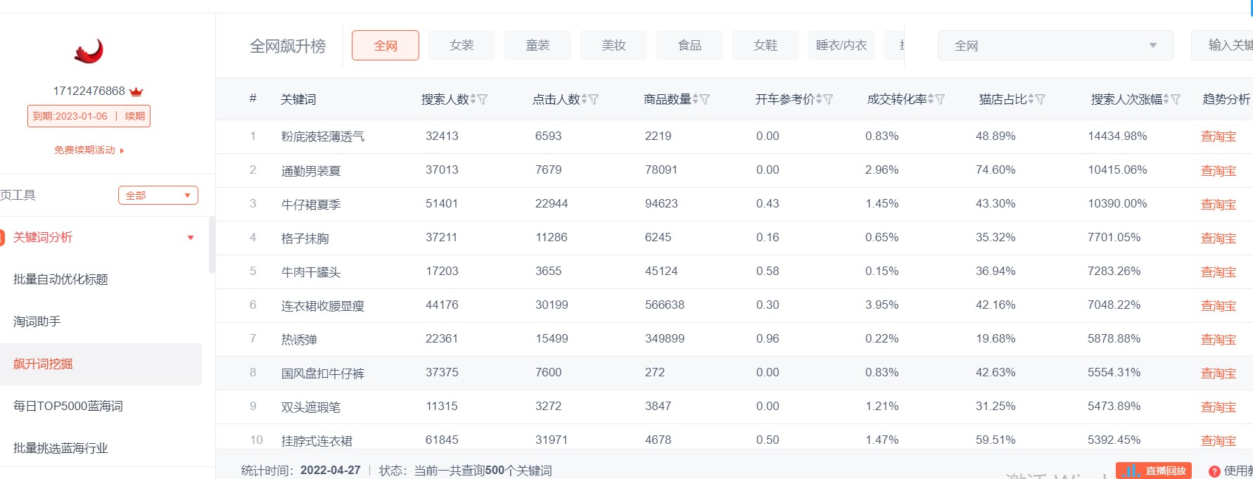Click filter funnel icon for 点击人数 column
1253x479 pixels.
594,100
